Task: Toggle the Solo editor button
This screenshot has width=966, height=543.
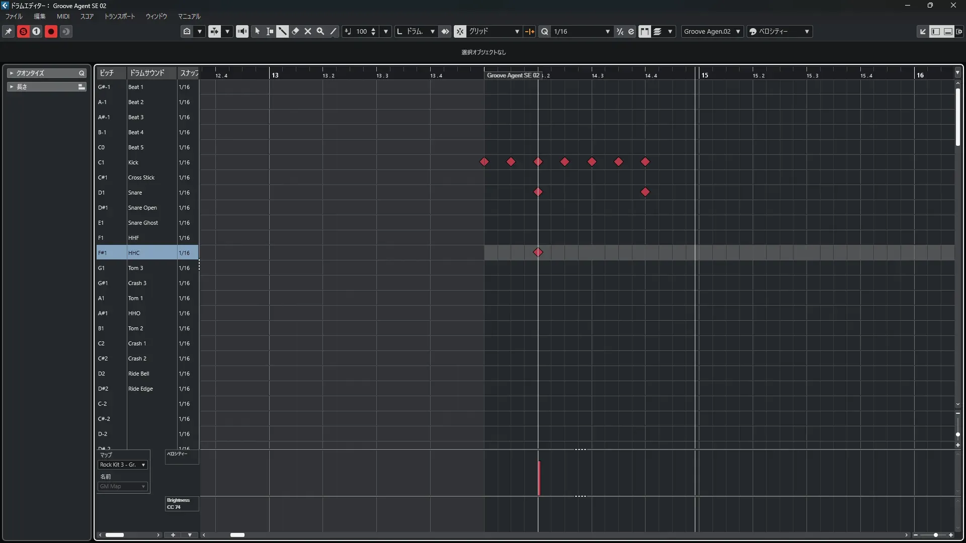Action: tap(23, 31)
